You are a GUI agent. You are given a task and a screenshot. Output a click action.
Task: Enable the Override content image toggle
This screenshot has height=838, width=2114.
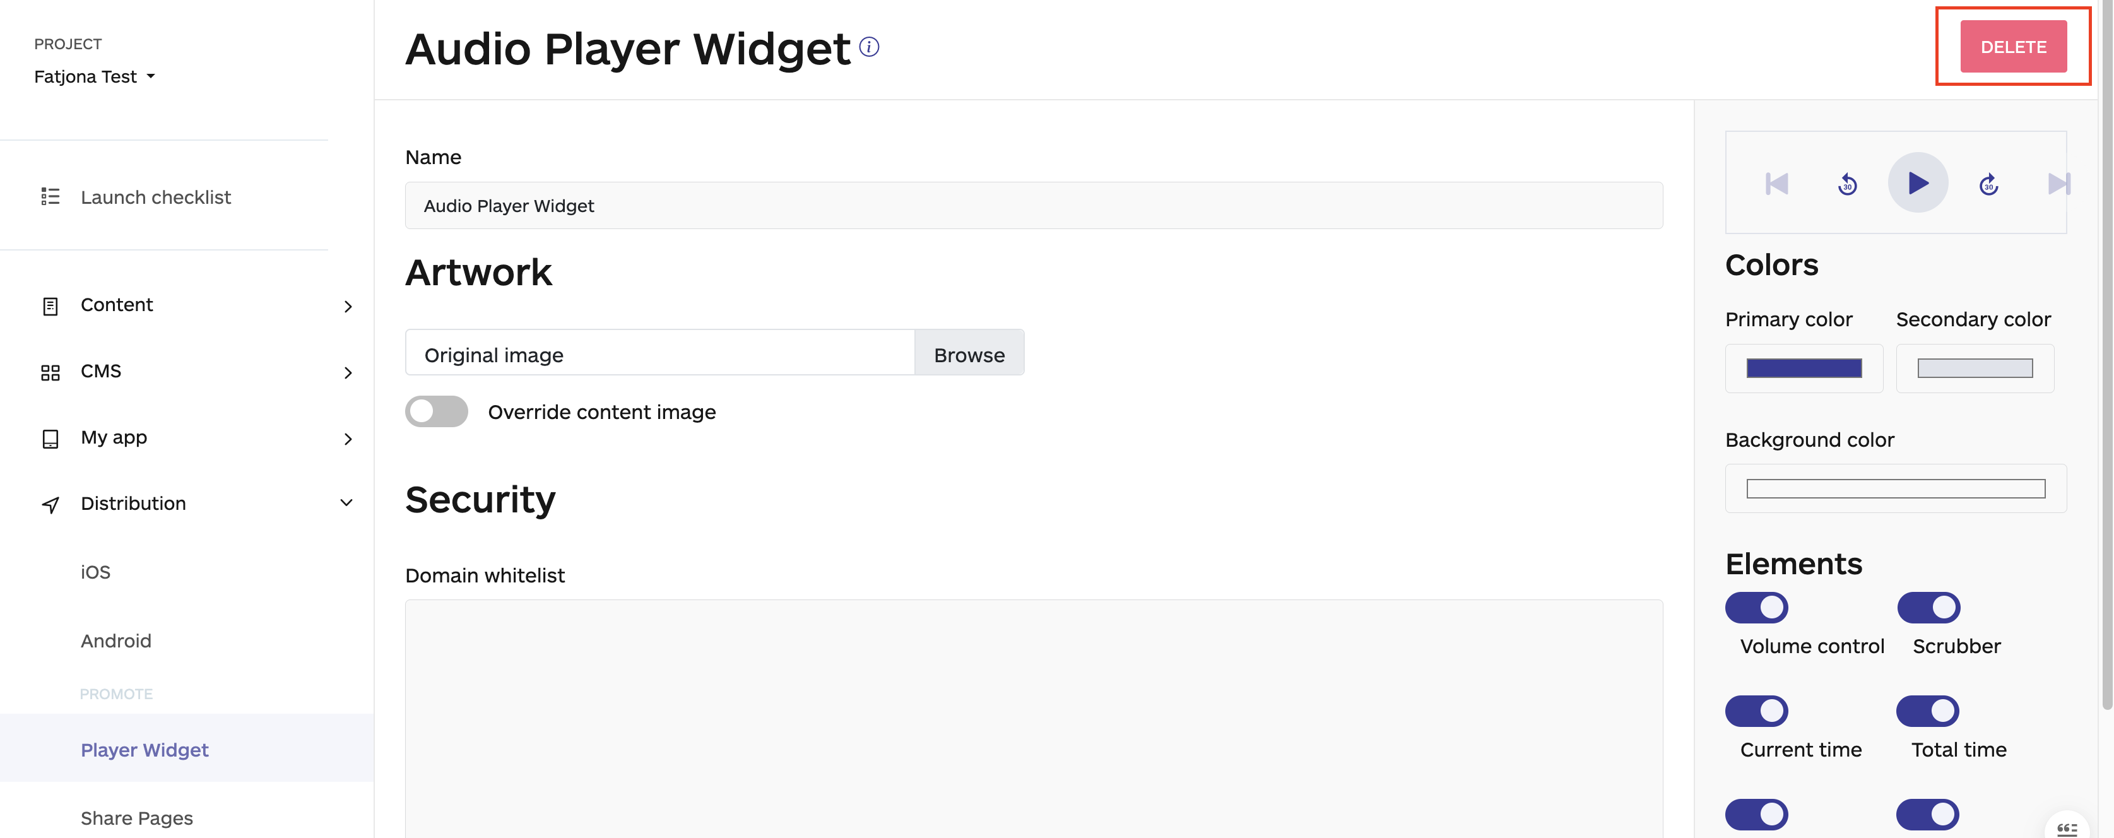tap(437, 411)
